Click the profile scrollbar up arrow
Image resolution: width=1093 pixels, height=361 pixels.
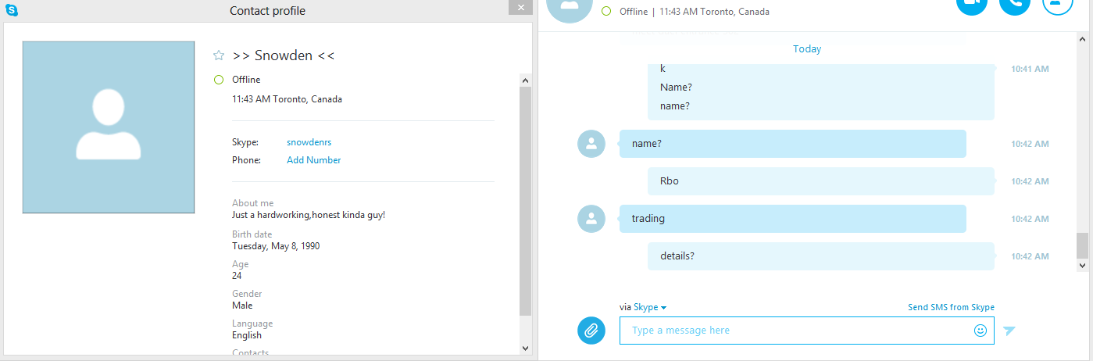pos(525,80)
